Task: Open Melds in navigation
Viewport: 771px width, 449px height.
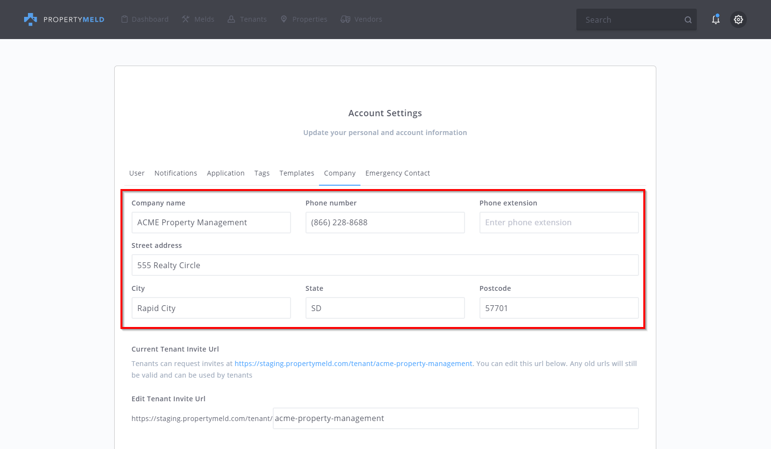Action: pyautogui.click(x=204, y=19)
